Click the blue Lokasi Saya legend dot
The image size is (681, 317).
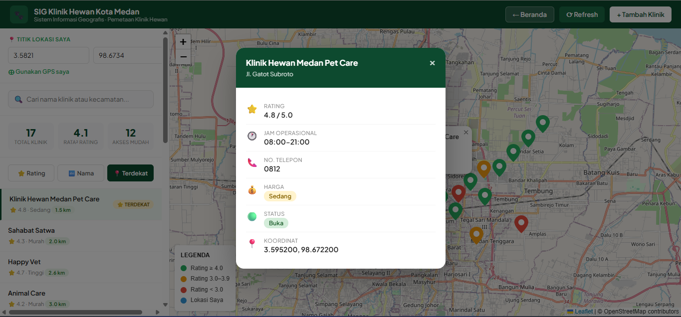tap(184, 300)
